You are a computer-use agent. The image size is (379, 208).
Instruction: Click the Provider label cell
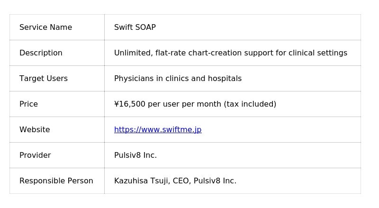click(x=35, y=155)
